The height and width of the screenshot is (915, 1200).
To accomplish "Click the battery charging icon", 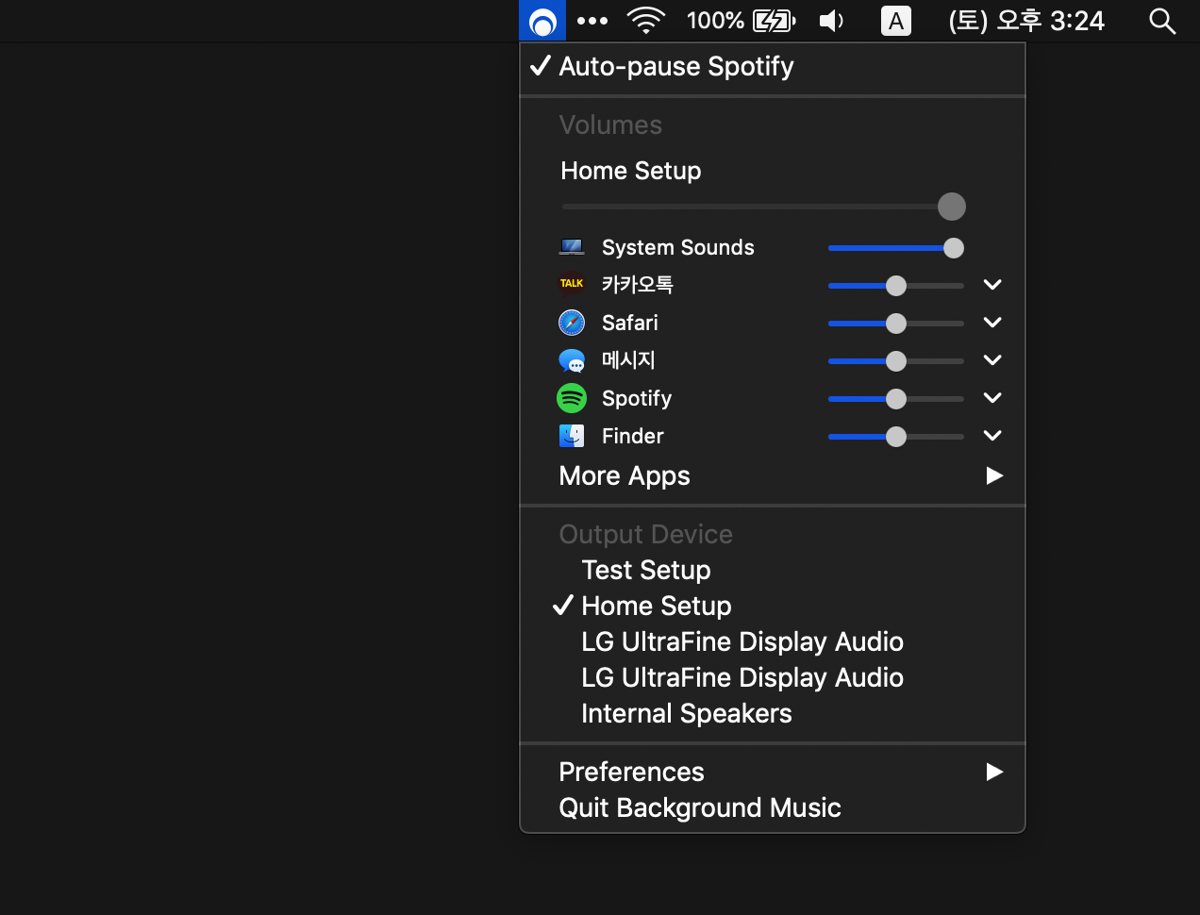I will (x=775, y=21).
